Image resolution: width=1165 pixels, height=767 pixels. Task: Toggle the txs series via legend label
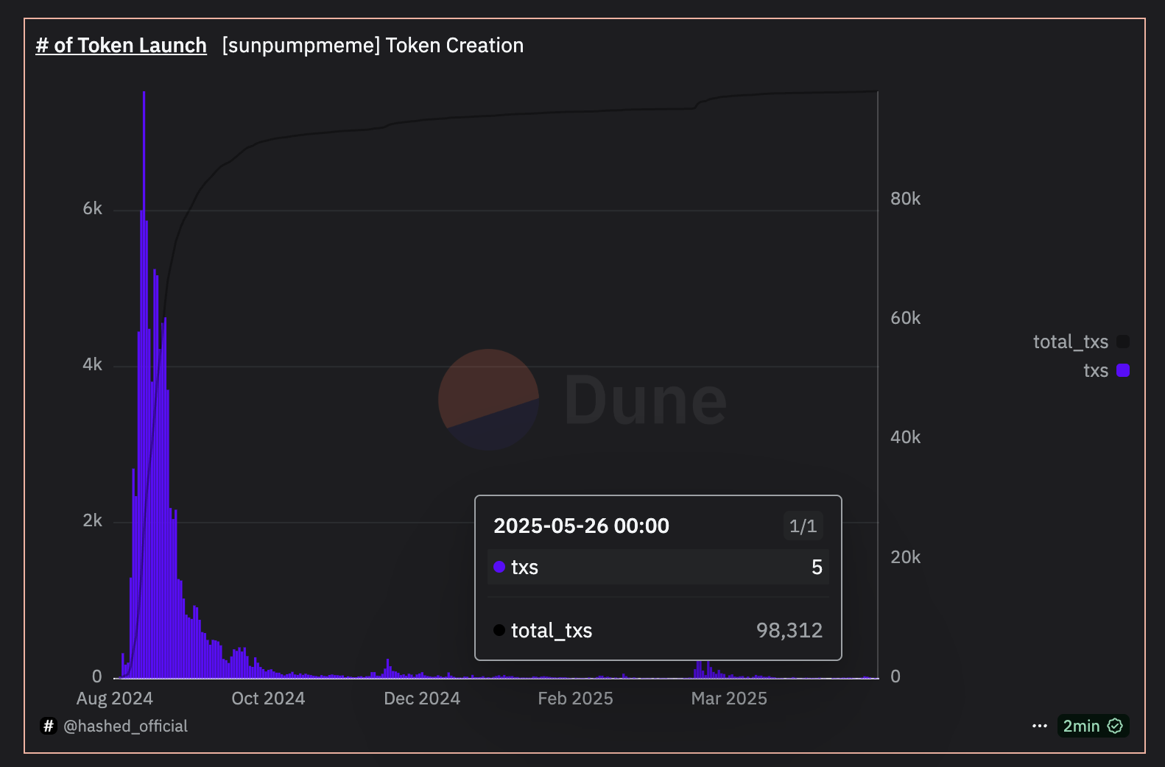tap(1095, 370)
